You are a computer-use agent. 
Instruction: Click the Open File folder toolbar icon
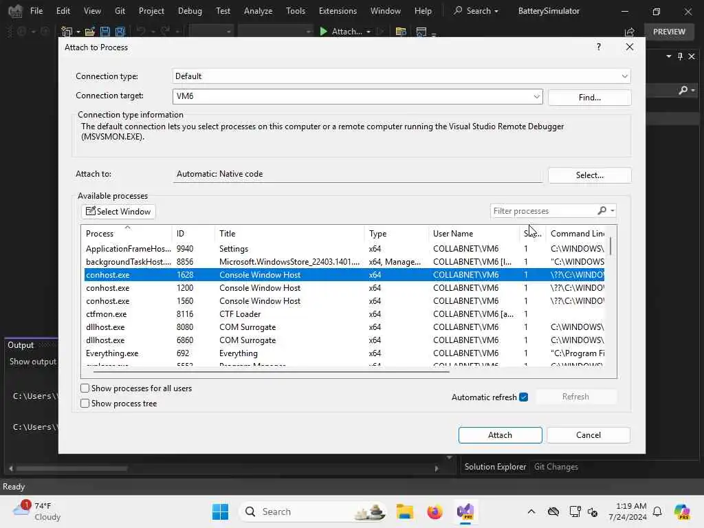(x=90, y=32)
